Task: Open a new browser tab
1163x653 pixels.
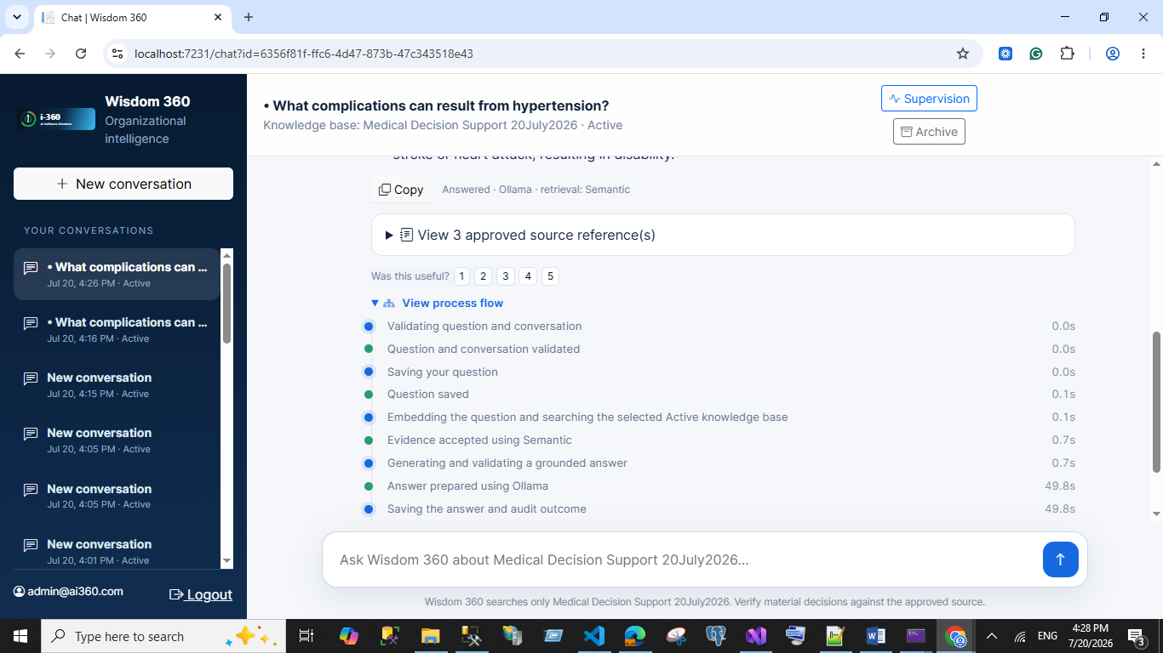Action: [249, 17]
